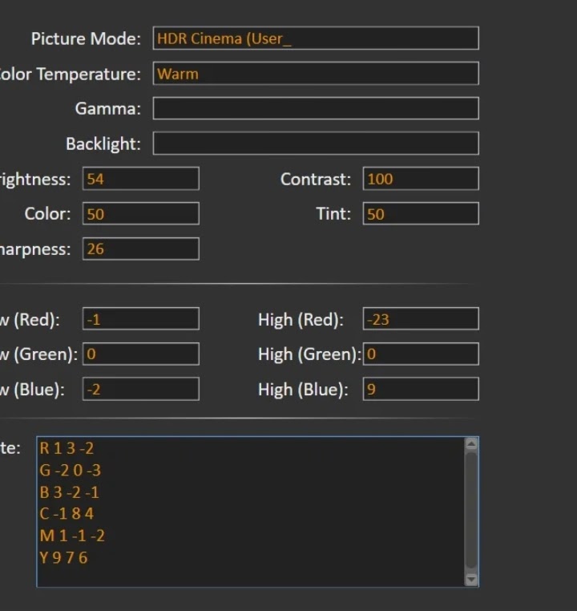This screenshot has height=611, width=577.
Task: Place cursor on 'Y 9 7 6' notes line
Action: coord(64,557)
